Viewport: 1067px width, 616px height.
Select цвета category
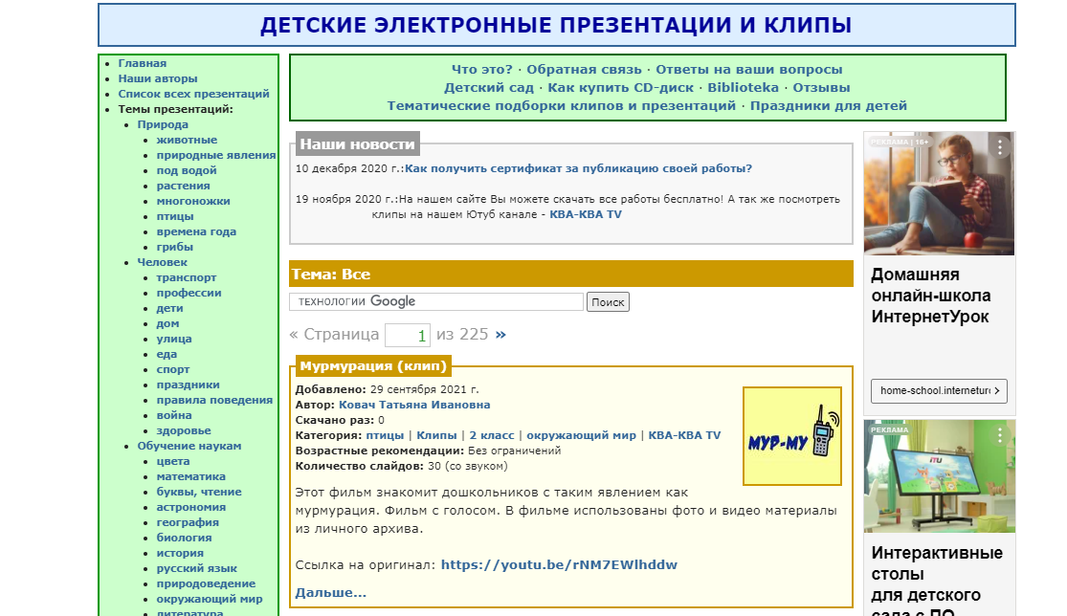pos(173,461)
